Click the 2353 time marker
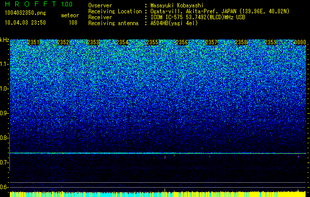Viewport: 310px width, 197px height. click(x=93, y=42)
